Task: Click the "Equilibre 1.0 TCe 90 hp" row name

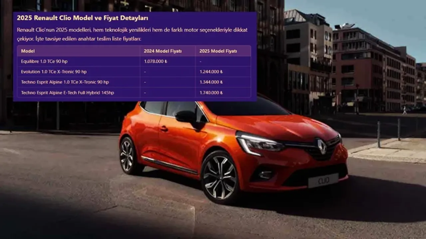Action: [44, 61]
